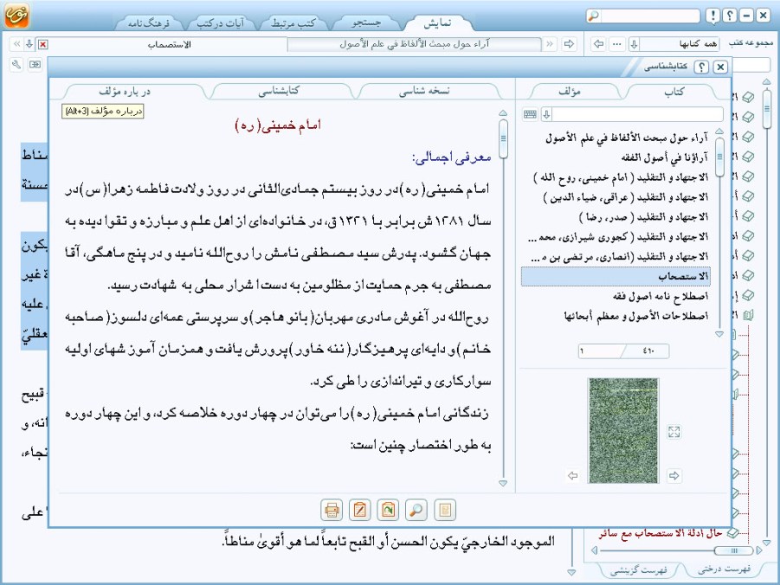
Task: Switch to جستجو tab
Action: 366,22
